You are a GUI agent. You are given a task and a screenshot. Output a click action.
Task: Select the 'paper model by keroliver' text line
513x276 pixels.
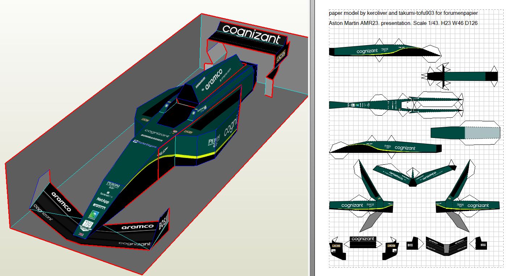point(403,13)
